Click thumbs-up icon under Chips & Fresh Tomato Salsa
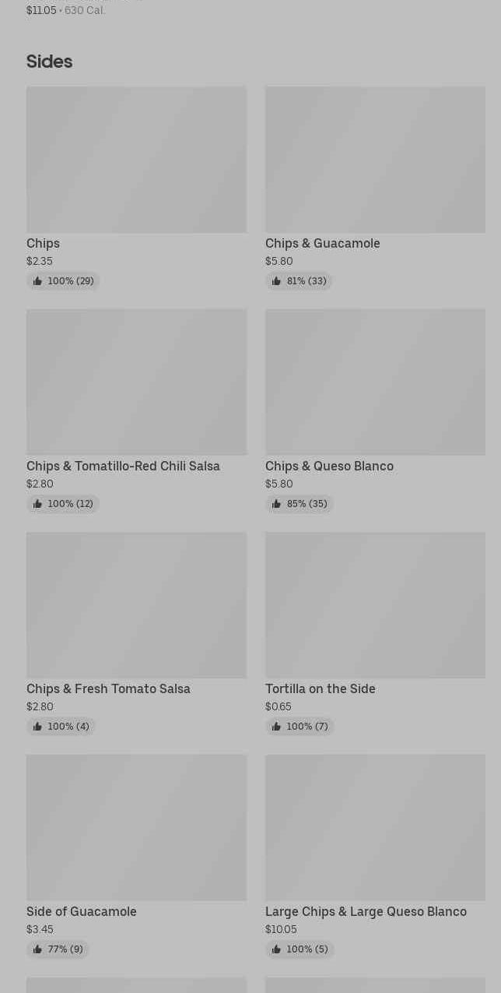 point(37,727)
